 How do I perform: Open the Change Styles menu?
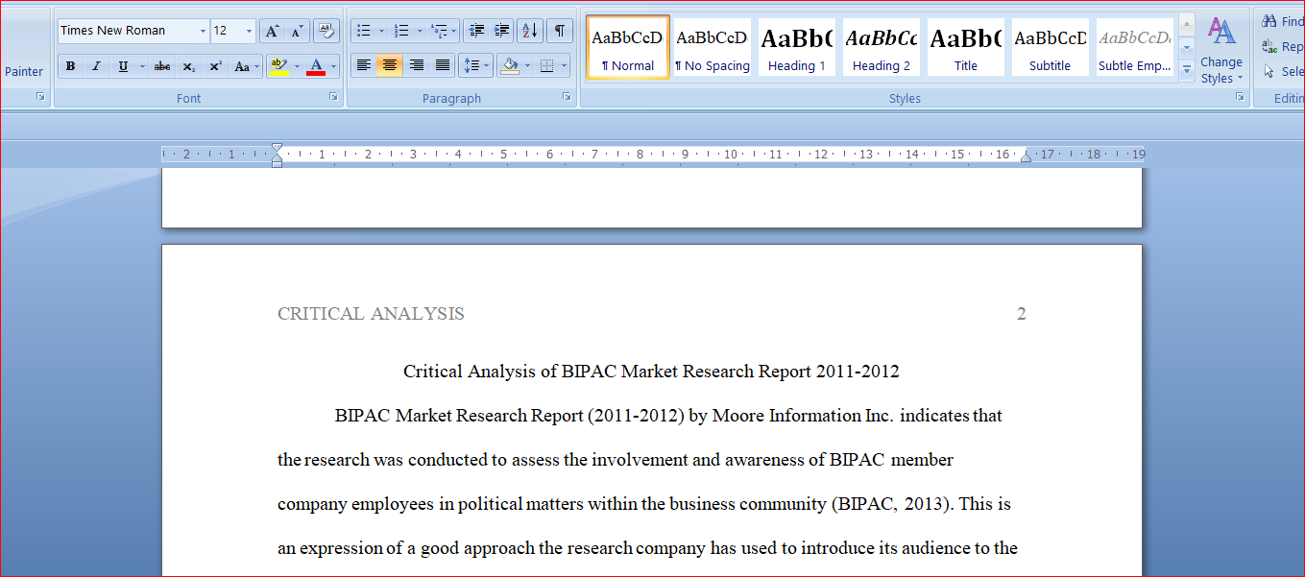(x=1220, y=50)
